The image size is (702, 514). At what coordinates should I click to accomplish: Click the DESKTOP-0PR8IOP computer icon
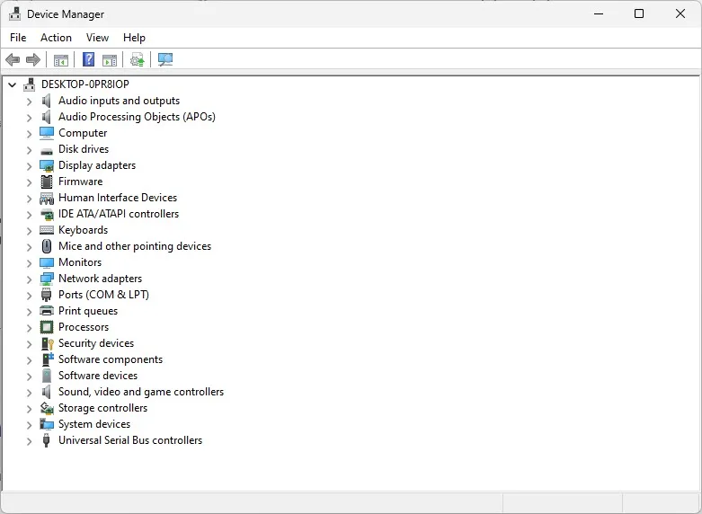click(30, 84)
